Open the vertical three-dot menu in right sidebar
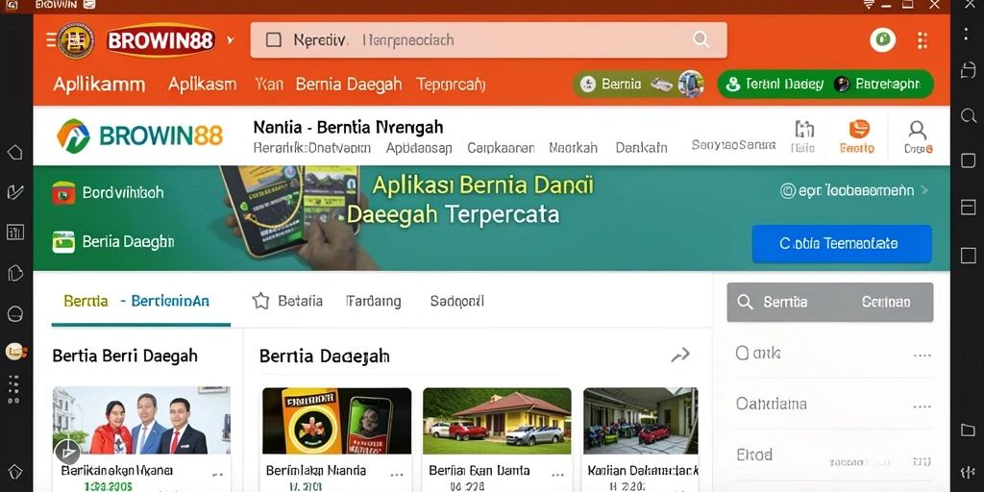The image size is (984, 492). coord(968,35)
